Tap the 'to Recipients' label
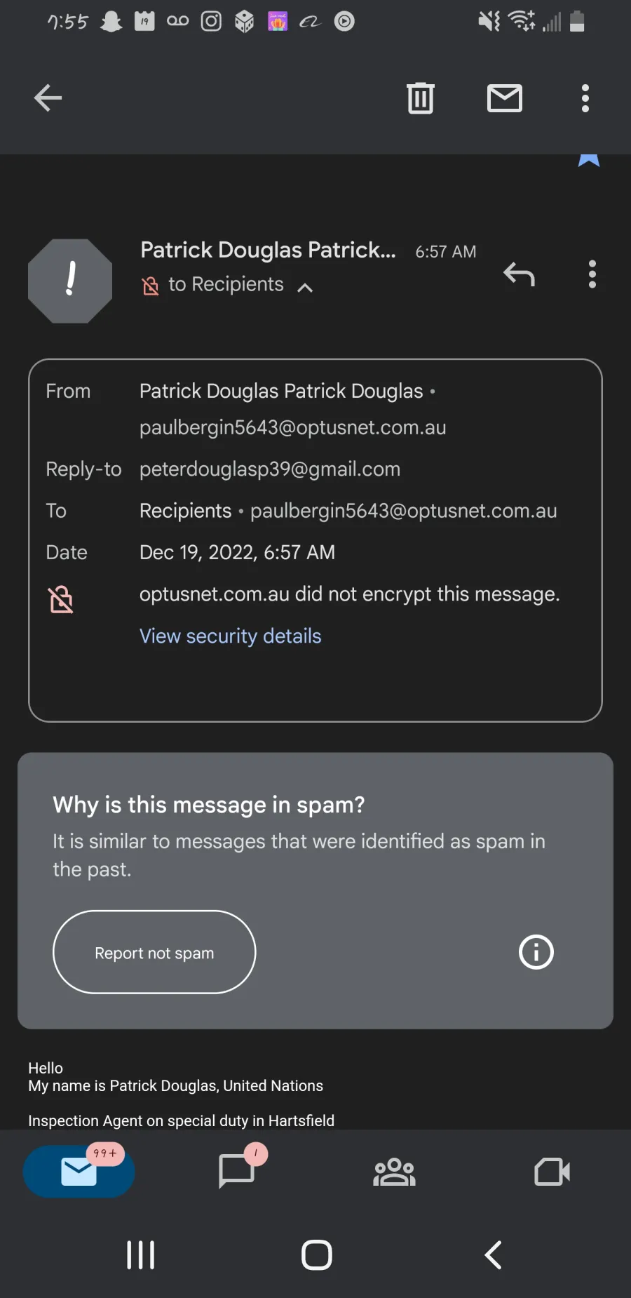 226,284
